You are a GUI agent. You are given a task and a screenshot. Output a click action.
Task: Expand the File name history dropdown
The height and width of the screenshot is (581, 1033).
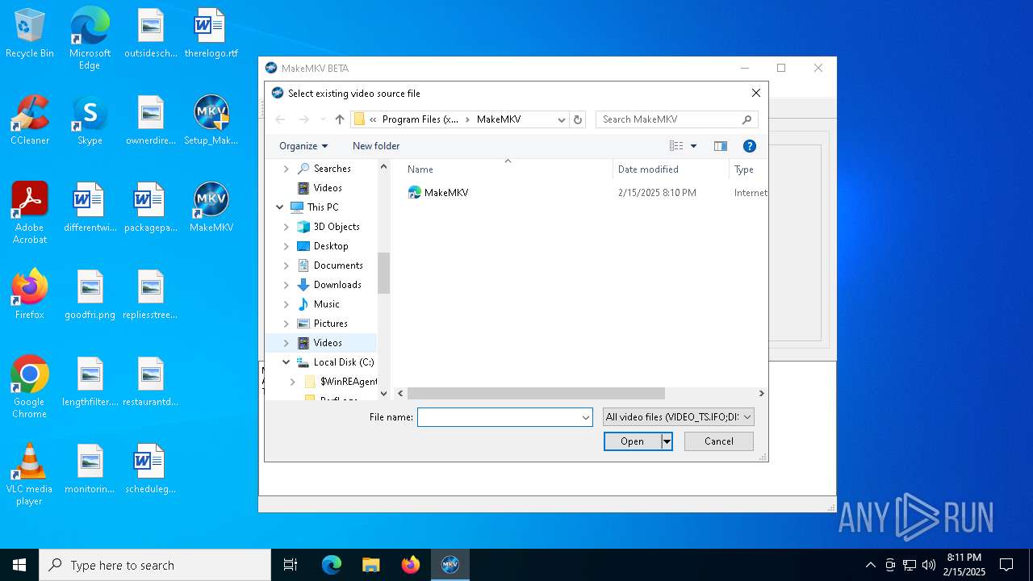(x=586, y=417)
